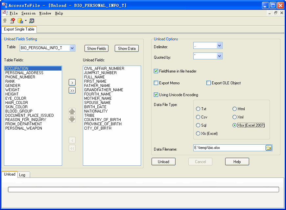Click the remove all fields left arrow
The width and height of the screenshot is (286, 210).
(72, 148)
